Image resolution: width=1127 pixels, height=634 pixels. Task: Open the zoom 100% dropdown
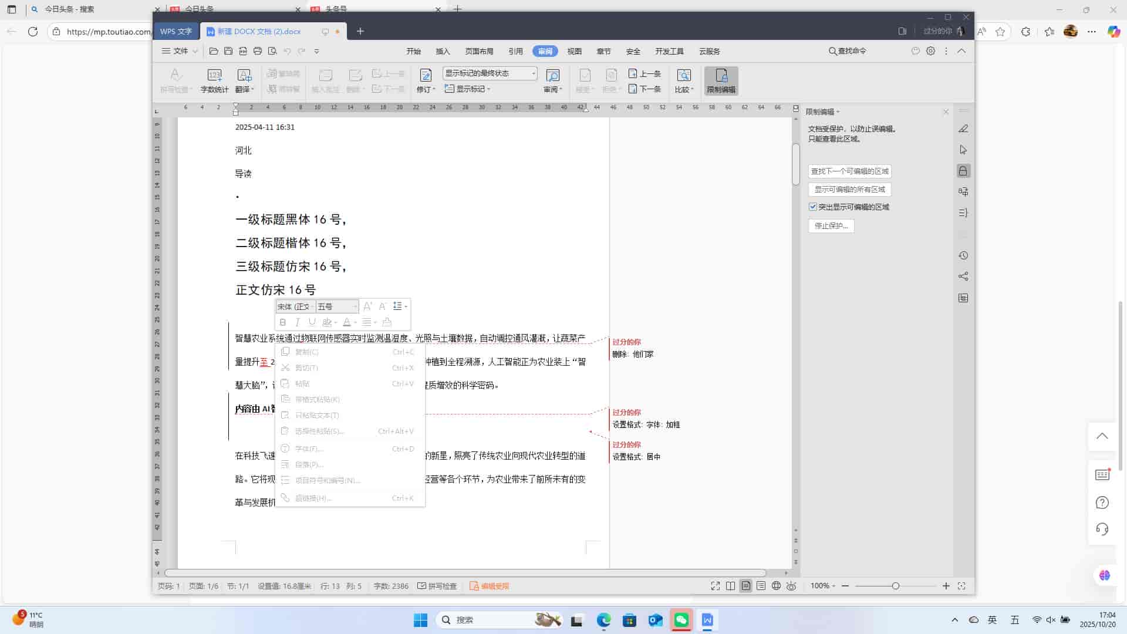pyautogui.click(x=823, y=586)
